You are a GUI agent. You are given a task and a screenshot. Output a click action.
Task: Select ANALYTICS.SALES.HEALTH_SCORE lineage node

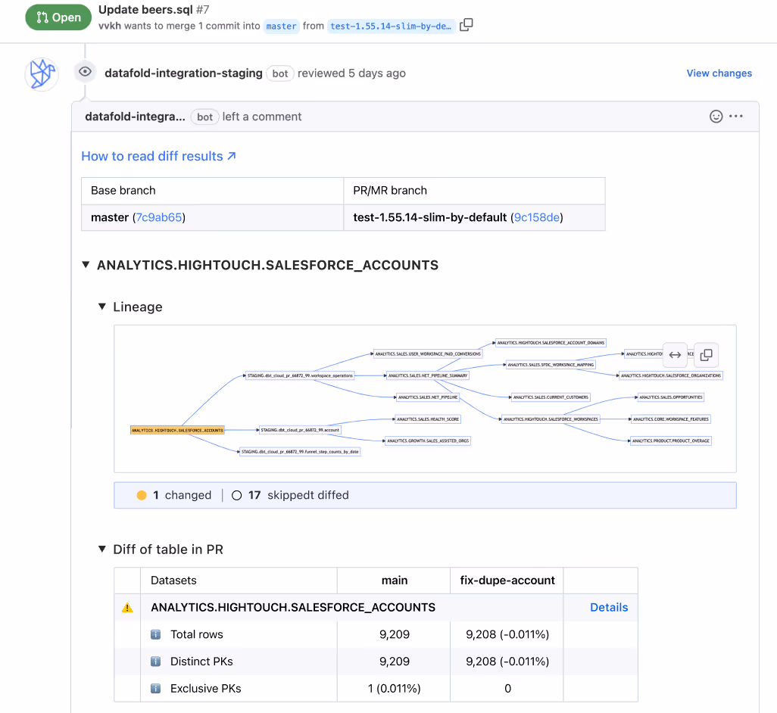(428, 419)
